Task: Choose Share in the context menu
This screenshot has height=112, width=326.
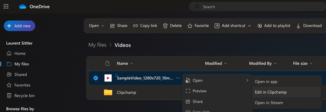Action: tap(217, 101)
